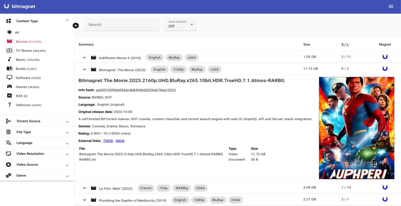Open the Auto-refresh dropdown

181,24
